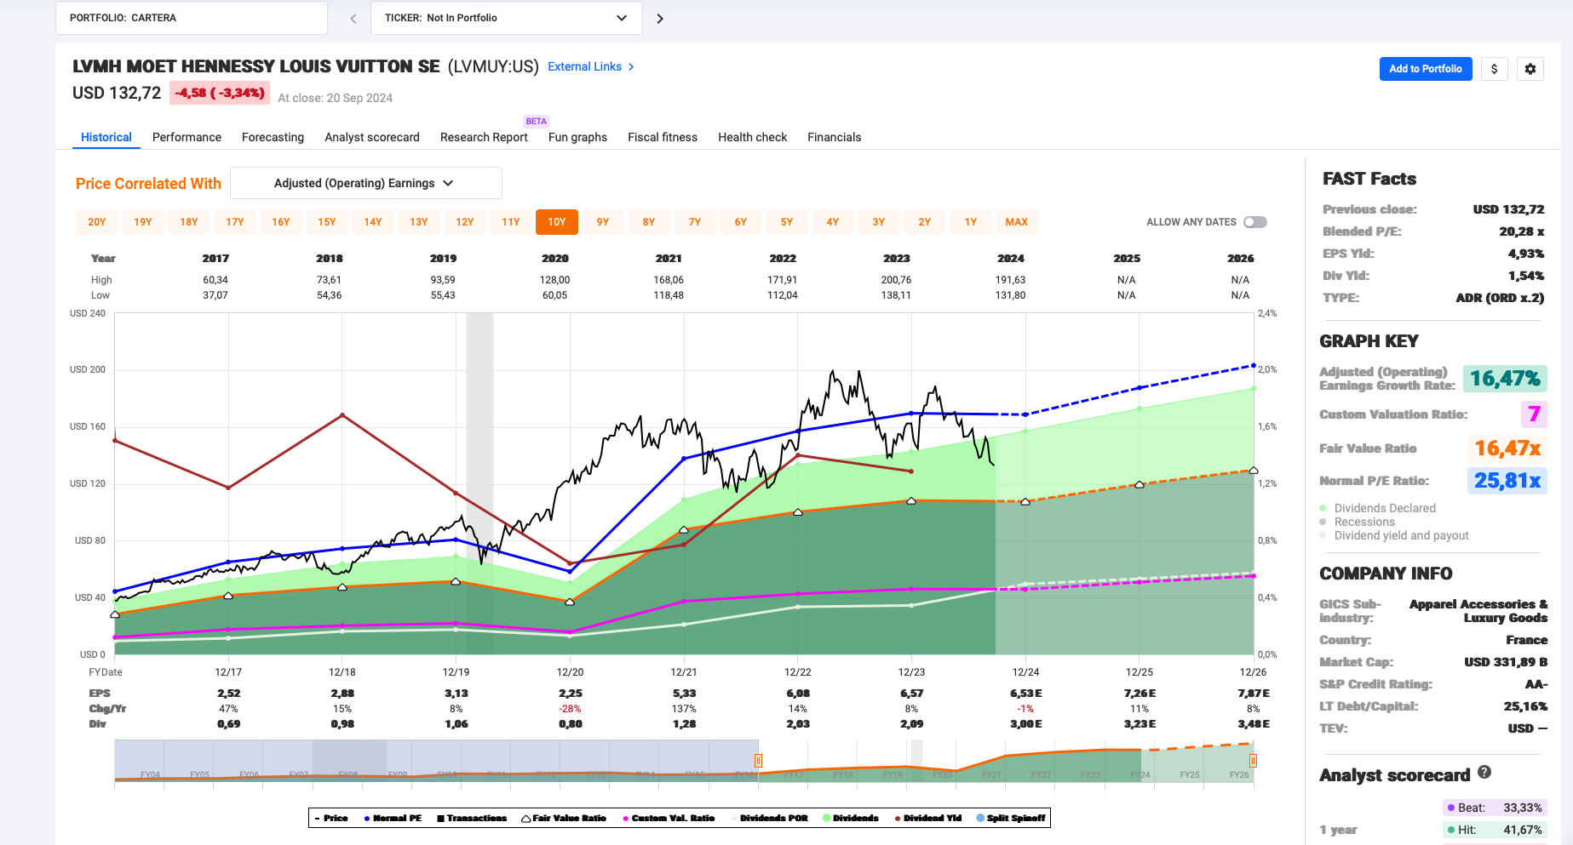1573x845 pixels.
Task: Toggle Normal PE legend item
Action: pos(393,818)
